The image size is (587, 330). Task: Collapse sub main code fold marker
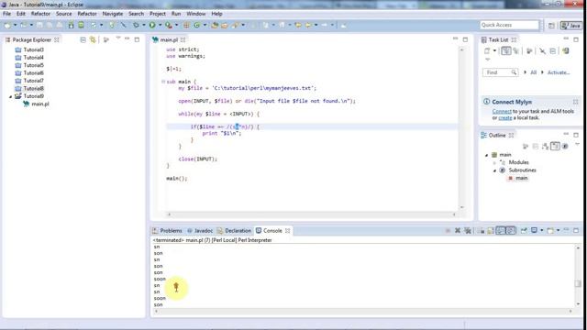163,82
